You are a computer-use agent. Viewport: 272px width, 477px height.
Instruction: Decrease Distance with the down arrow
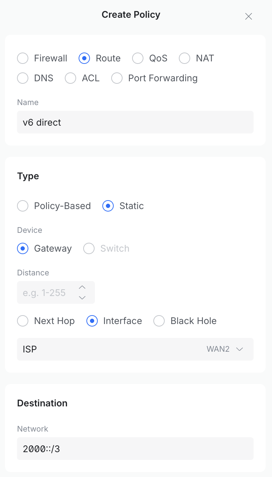(x=82, y=298)
